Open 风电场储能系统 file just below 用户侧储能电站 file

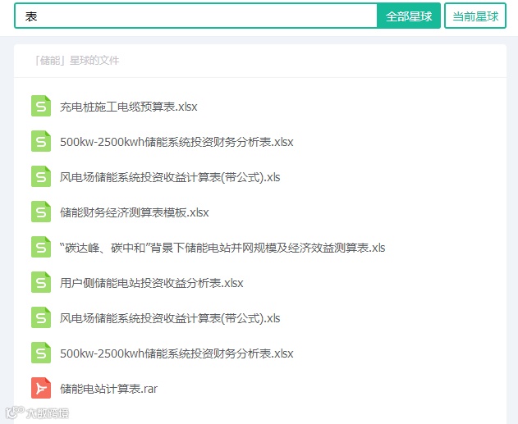click(170, 318)
